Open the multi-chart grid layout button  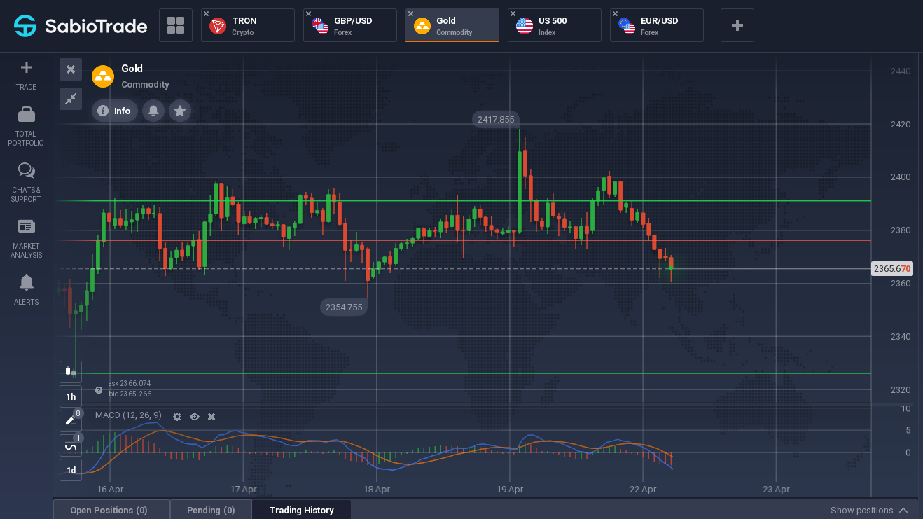click(x=176, y=25)
